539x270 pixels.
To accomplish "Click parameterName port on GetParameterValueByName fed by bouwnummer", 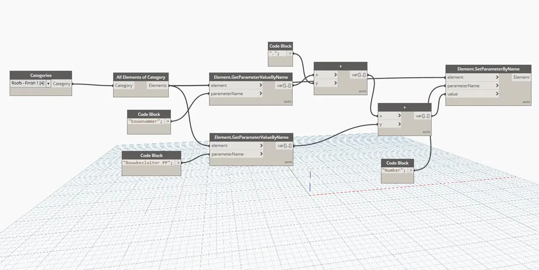I will tap(237, 94).
